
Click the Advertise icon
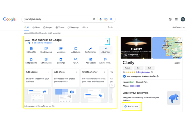106,49
